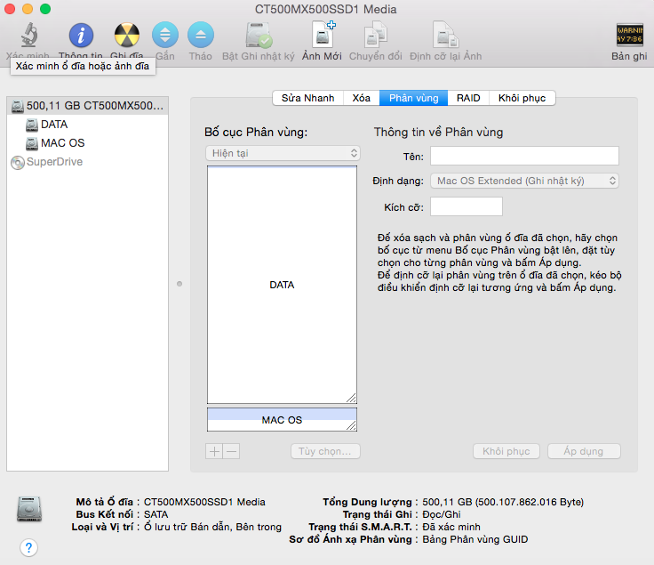Screen dimensions: 654x565
Task: Open the Bản ghi log icon
Action: (629, 35)
